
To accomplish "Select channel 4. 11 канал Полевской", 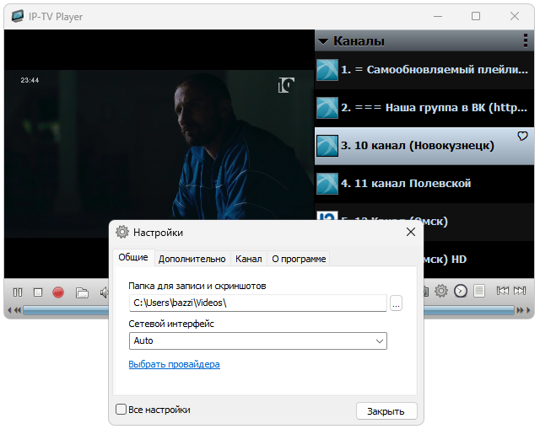I will coord(424,184).
